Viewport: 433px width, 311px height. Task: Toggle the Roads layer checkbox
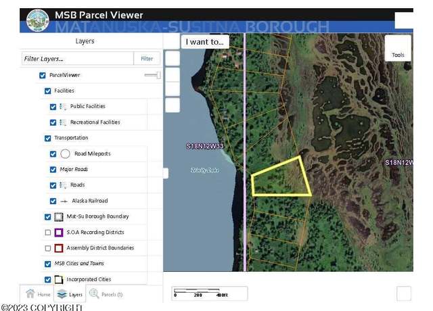coord(53,185)
